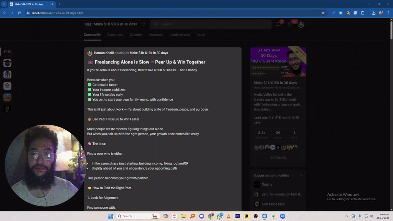393x221 pixels.
Task: Open Lion Mode Club suggested community
Action: click(269, 204)
